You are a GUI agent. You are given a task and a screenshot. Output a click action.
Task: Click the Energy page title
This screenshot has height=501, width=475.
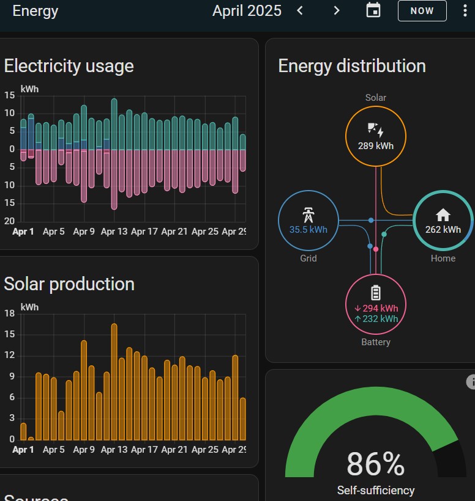point(36,10)
